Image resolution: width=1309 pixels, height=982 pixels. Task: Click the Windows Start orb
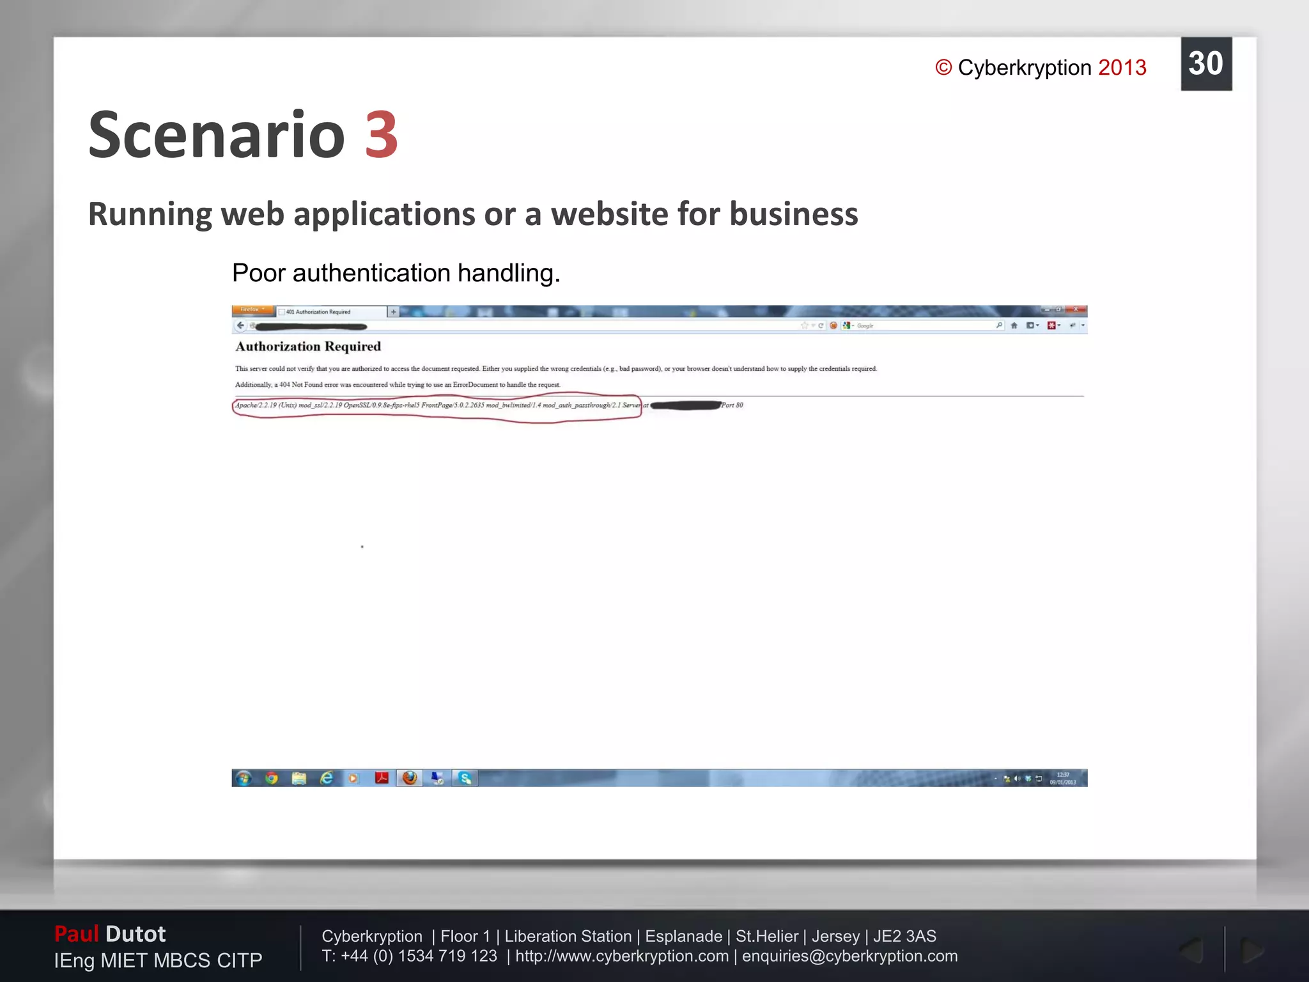click(x=244, y=778)
